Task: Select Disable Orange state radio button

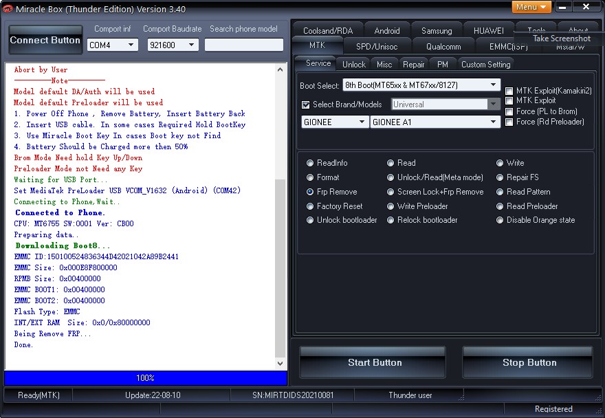Action: [500, 220]
